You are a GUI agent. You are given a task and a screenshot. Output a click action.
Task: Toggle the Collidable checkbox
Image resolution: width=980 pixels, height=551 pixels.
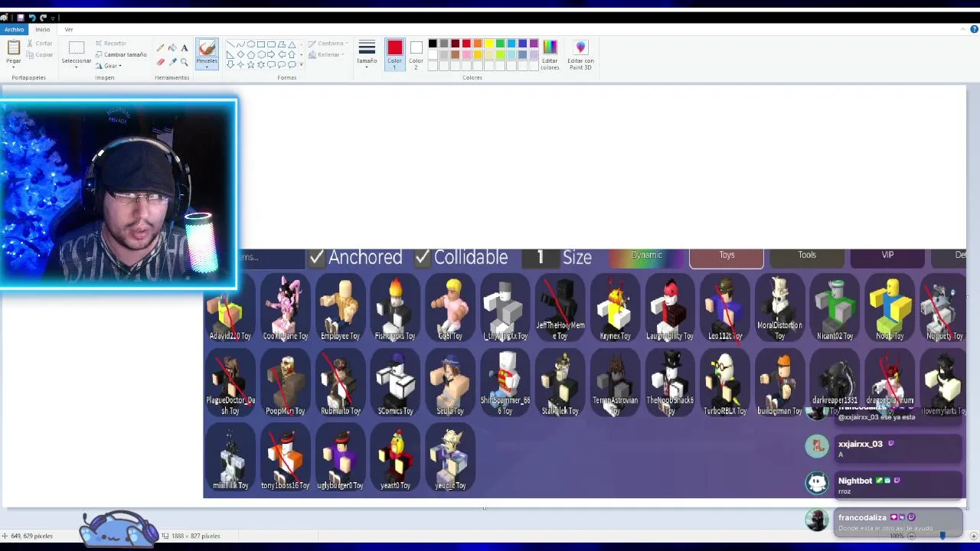click(423, 258)
